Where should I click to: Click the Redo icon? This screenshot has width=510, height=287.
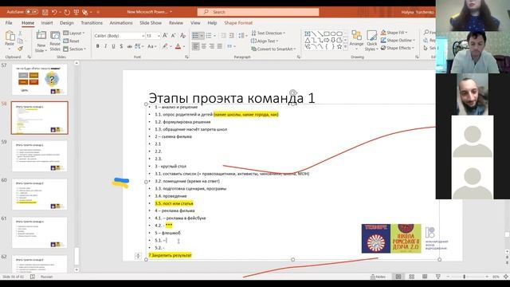67,12
